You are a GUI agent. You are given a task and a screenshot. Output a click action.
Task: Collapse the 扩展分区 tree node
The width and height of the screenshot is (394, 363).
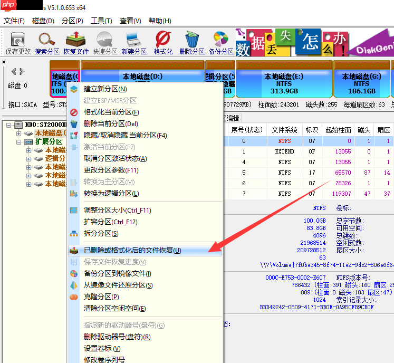pos(20,142)
